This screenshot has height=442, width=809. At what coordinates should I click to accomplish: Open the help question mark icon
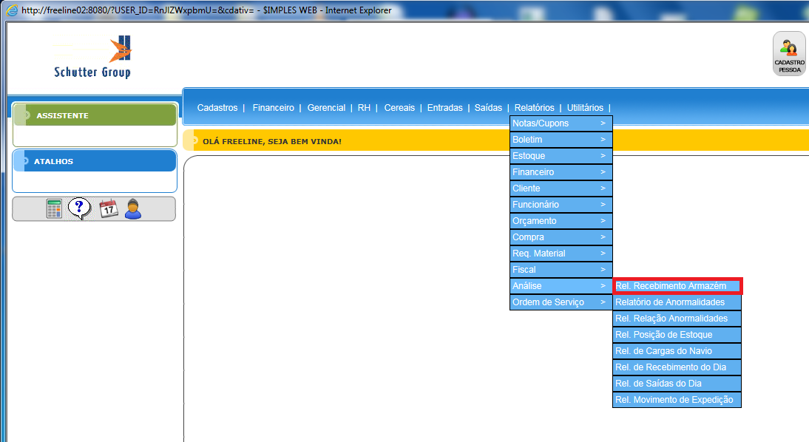[x=79, y=209]
